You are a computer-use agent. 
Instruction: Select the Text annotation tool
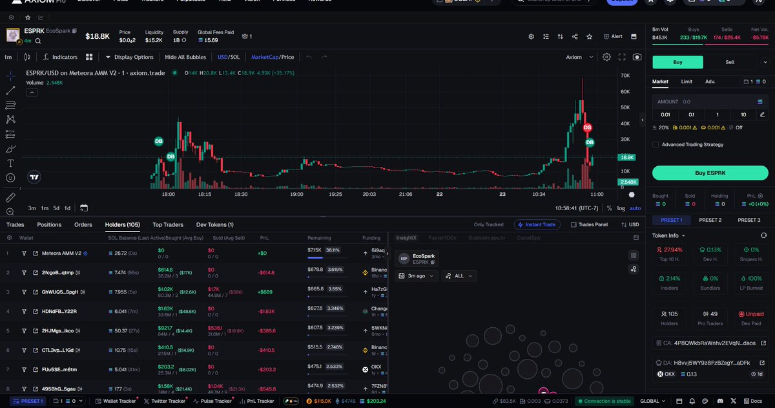point(10,163)
